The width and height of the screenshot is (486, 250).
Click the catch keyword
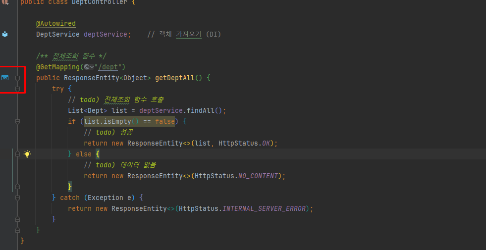pos(70,198)
